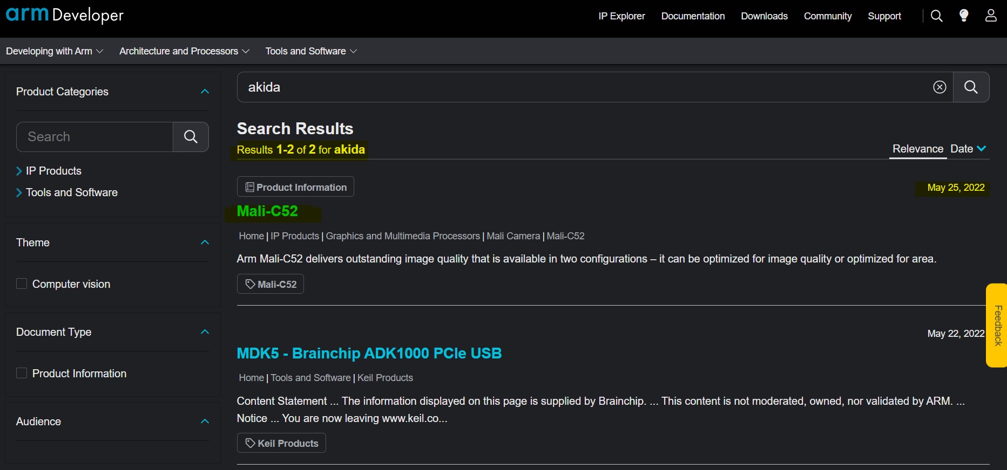Clear the akida search query
This screenshot has width=1007, height=470.
[940, 87]
